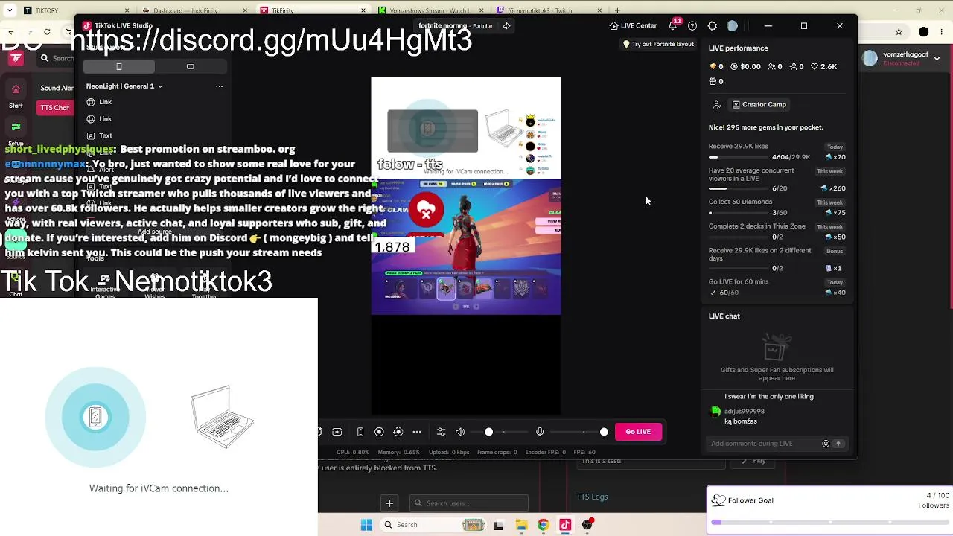
Task: Open scene options three-dot menu
Action: pos(219,86)
